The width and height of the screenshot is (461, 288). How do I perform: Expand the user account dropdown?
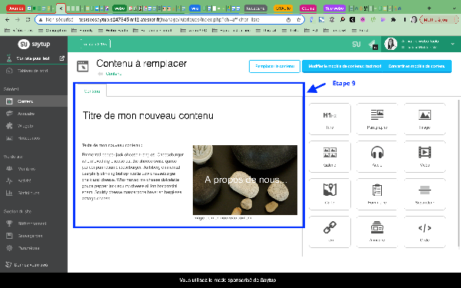pos(453,44)
